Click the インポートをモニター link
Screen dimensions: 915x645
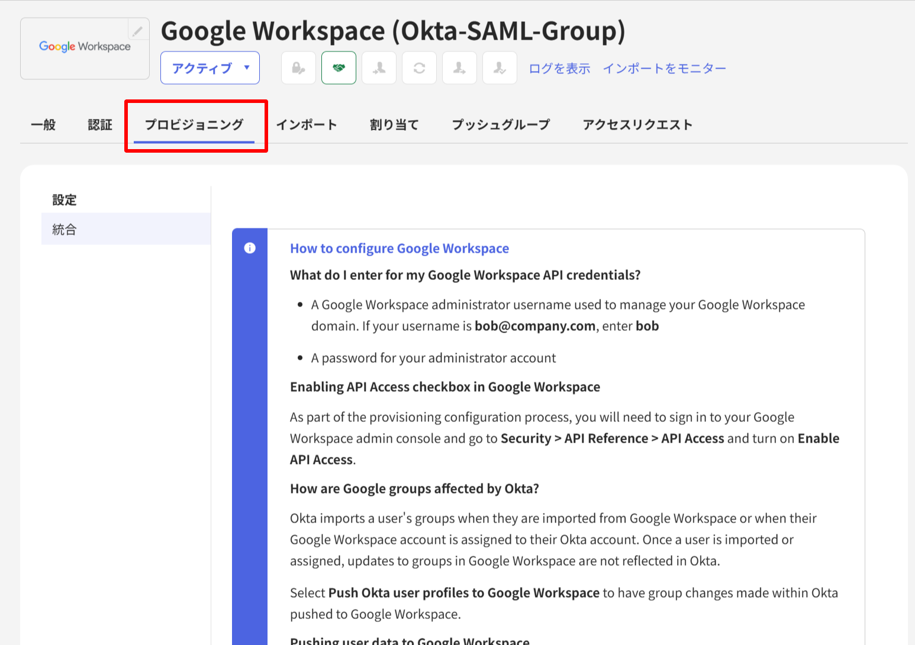click(x=664, y=67)
